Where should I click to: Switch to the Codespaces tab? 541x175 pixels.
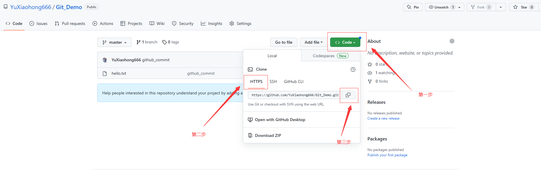tap(331, 56)
